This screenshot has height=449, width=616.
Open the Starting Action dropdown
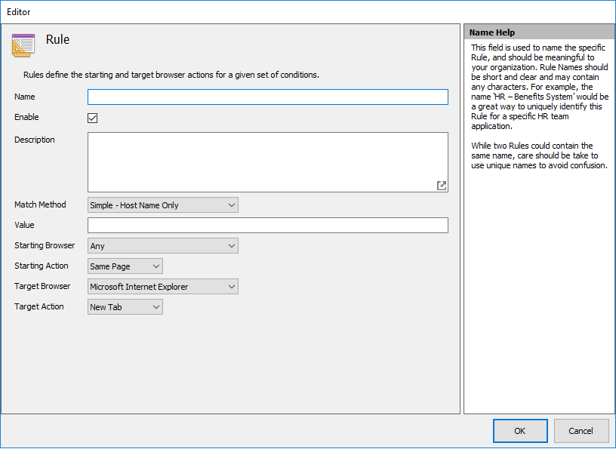[125, 266]
